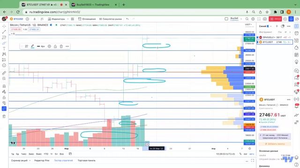Undo the last chart action
This screenshot has width=300, height=168.
127,19
